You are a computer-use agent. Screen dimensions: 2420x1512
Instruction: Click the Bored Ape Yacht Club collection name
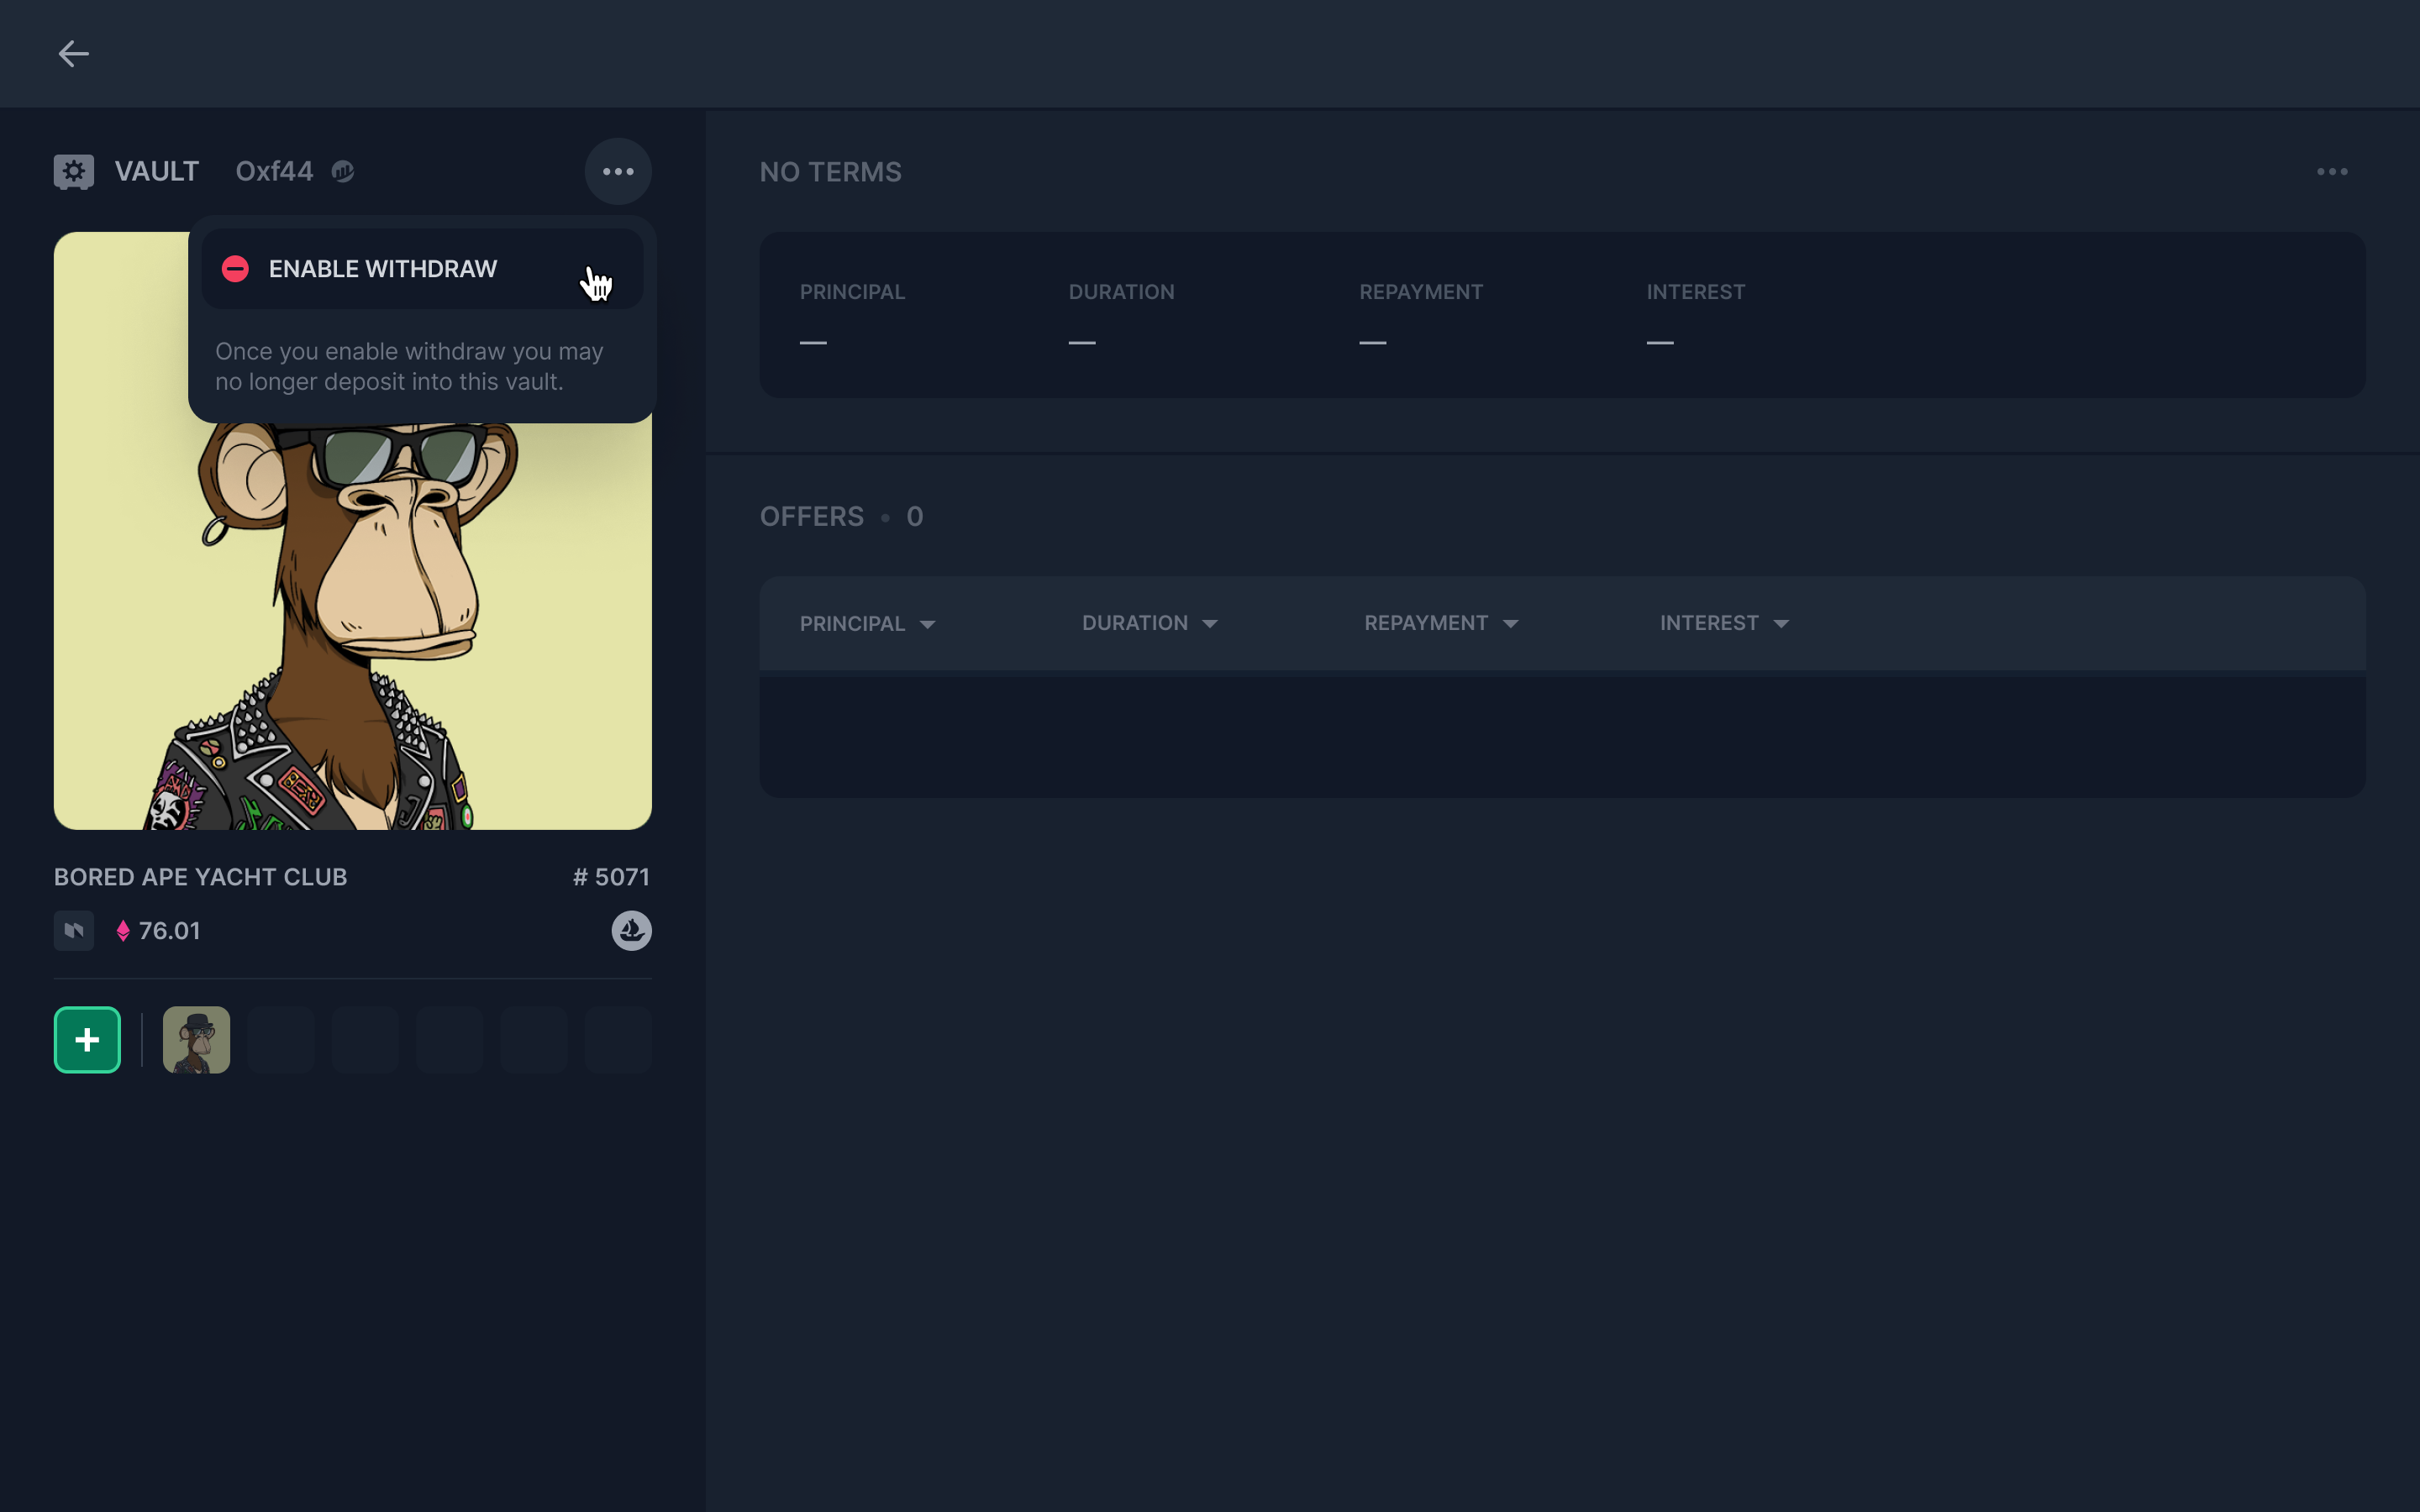200,877
